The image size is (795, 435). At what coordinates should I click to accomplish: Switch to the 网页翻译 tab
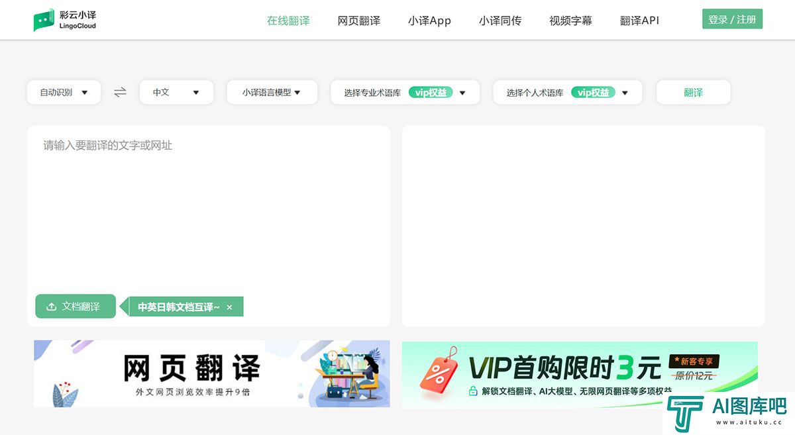358,21
